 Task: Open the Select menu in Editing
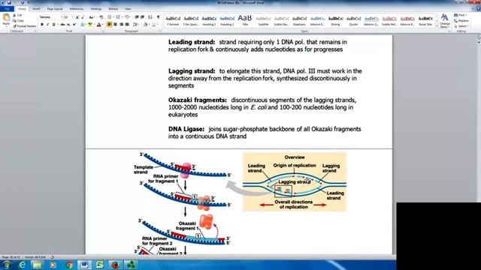click(461, 26)
